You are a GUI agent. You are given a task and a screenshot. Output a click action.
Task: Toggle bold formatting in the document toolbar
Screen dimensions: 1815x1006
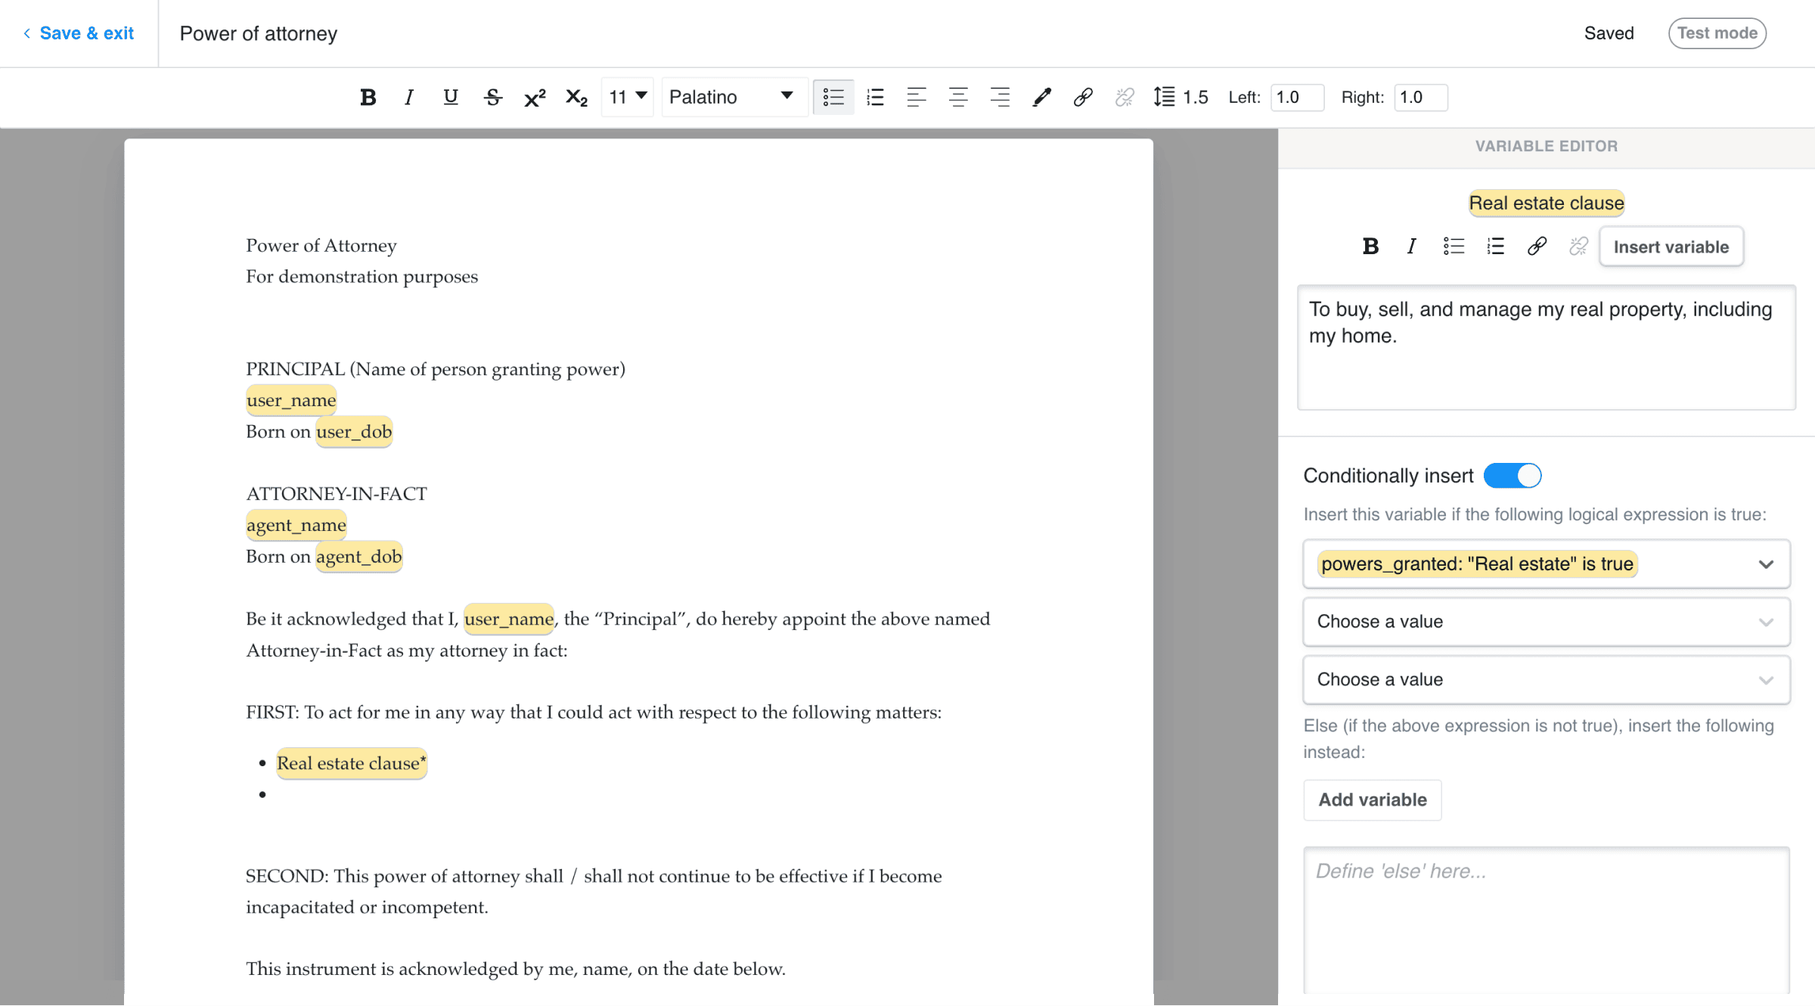pos(368,97)
